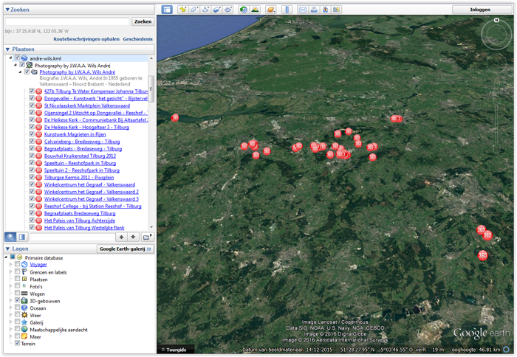This screenshot has height=357, width=517.
Task: Click the compass North indicator
Action: [x=496, y=21]
